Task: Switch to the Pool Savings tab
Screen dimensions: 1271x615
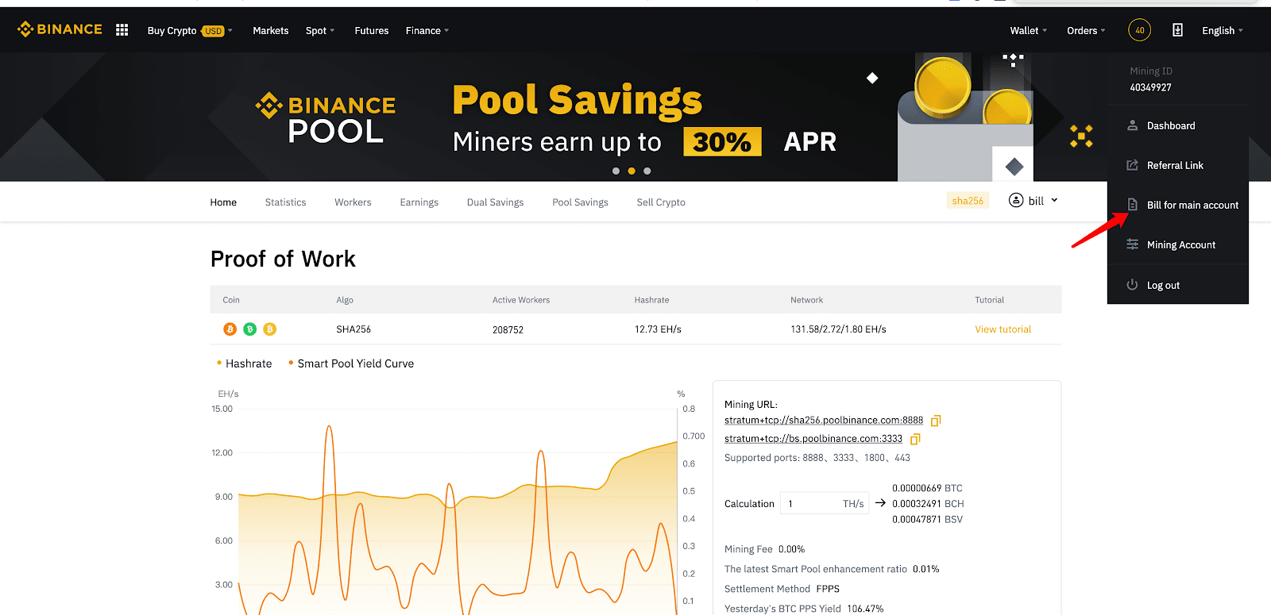Action: click(x=581, y=202)
